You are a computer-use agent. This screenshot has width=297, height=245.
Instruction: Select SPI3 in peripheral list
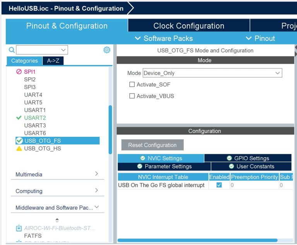[x=30, y=87]
